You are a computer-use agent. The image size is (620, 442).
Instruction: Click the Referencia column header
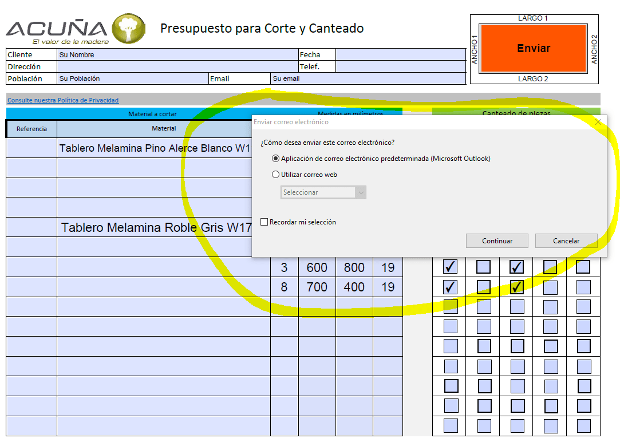[31, 129]
